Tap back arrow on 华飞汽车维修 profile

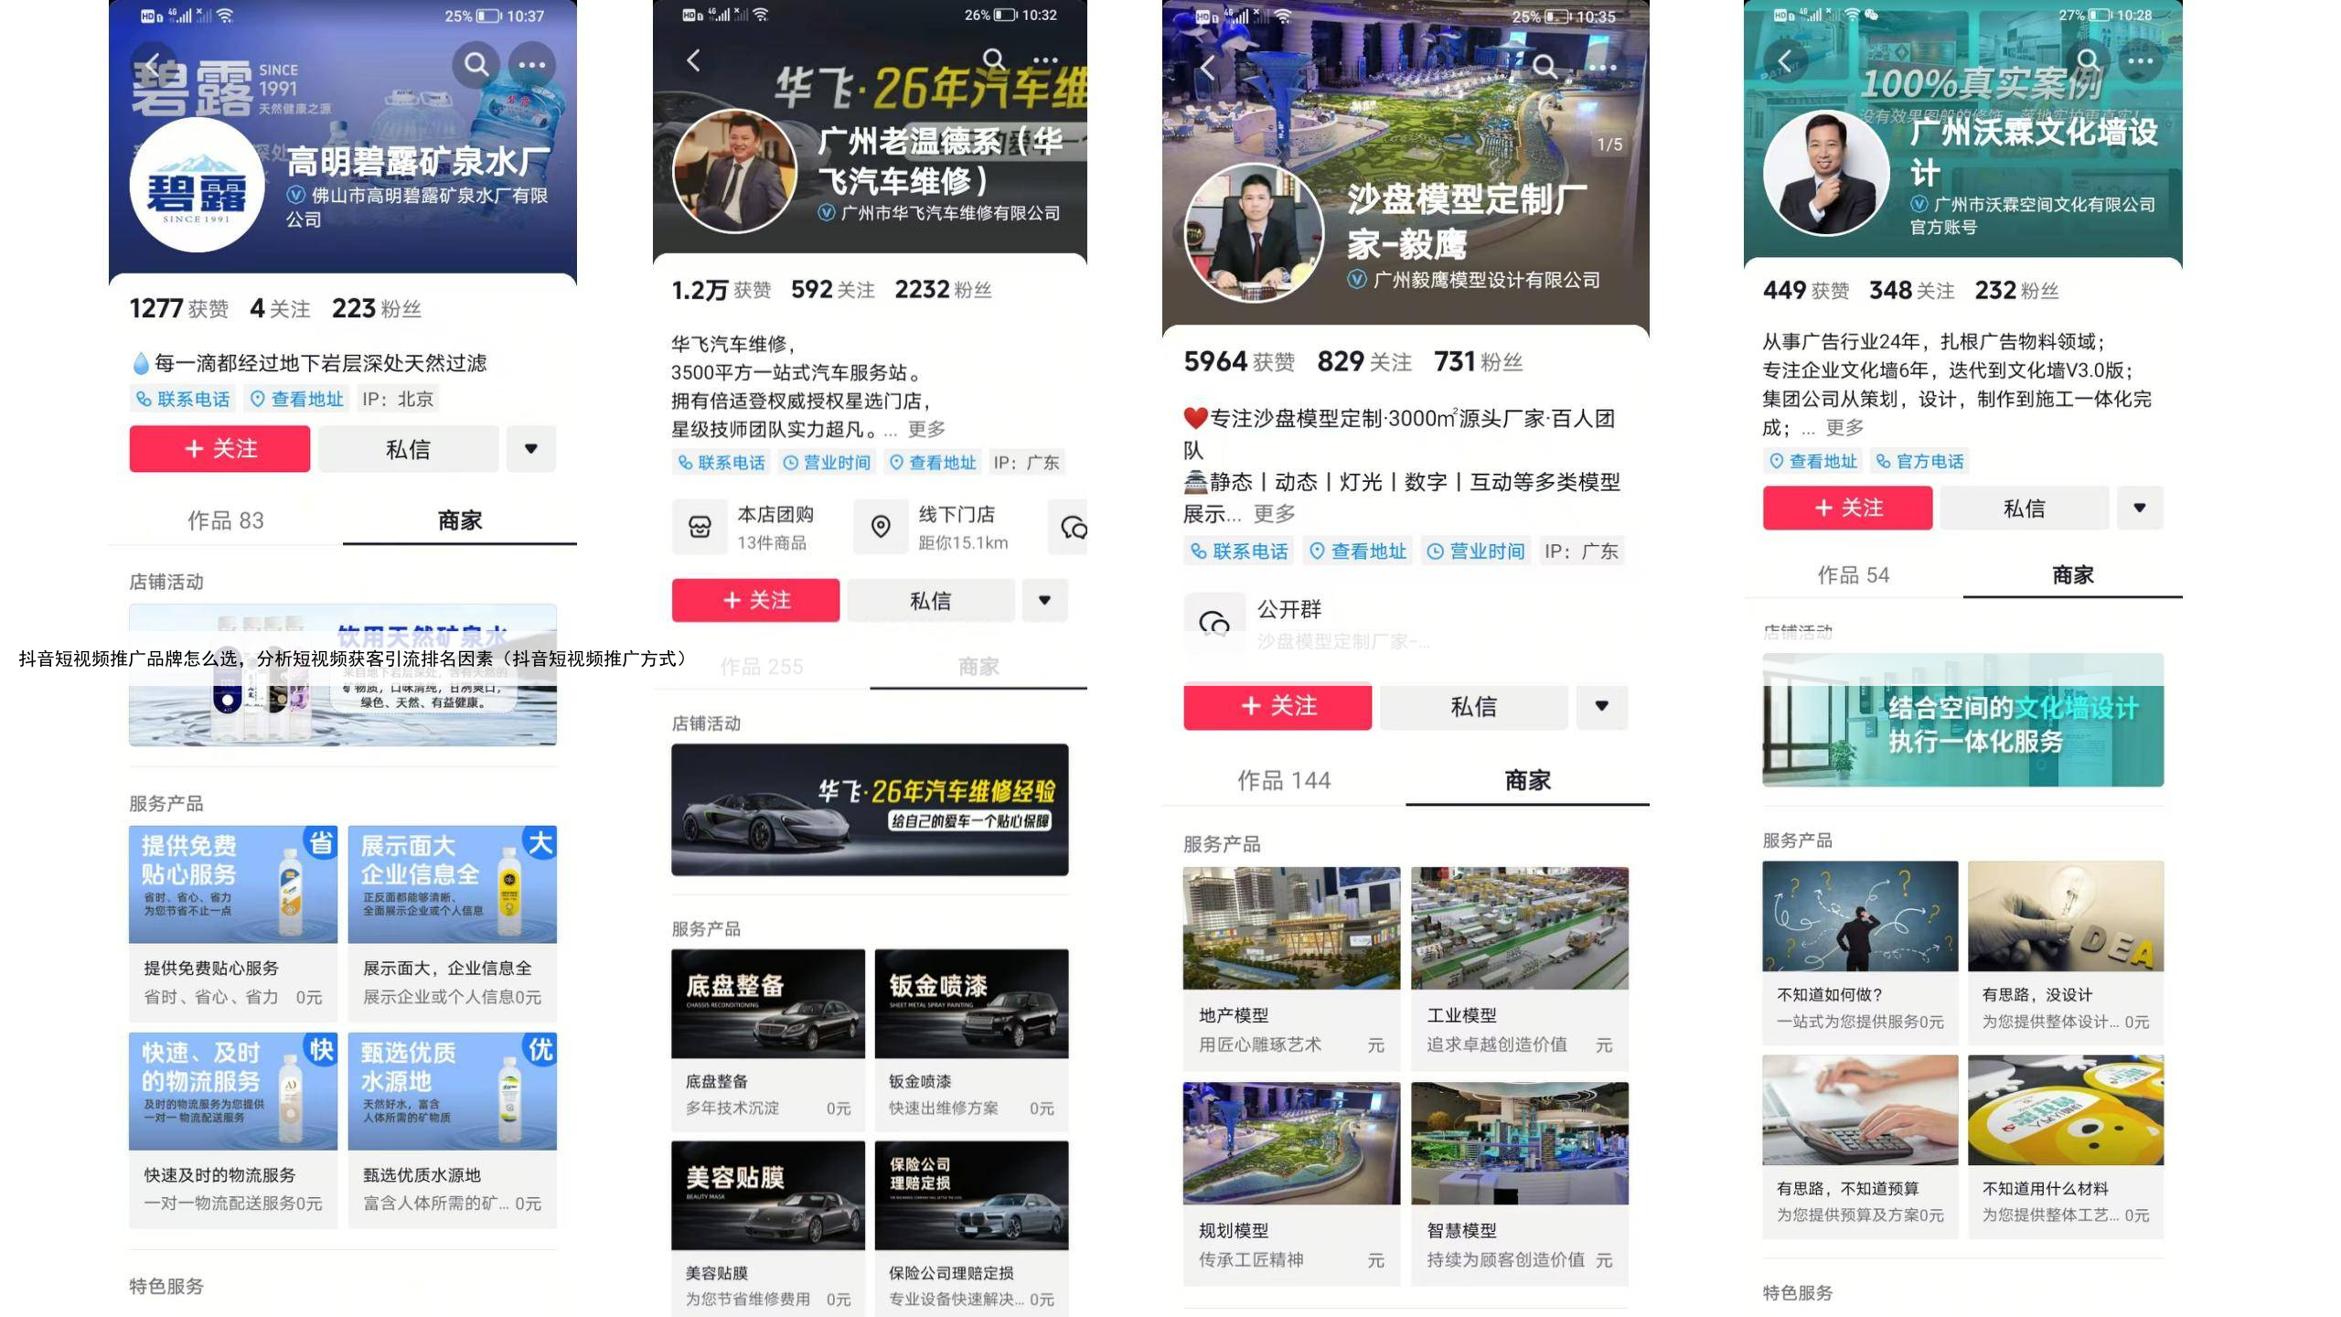pos(693,61)
